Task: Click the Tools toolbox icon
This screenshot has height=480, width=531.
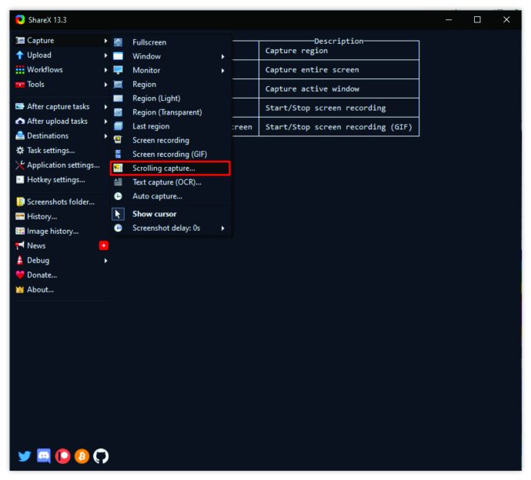Action: [20, 85]
